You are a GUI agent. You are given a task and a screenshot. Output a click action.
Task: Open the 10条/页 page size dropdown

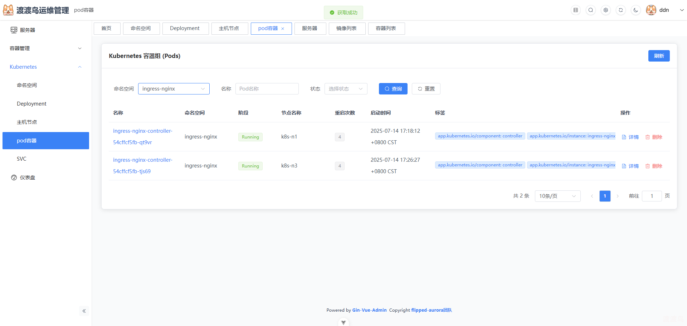click(557, 196)
